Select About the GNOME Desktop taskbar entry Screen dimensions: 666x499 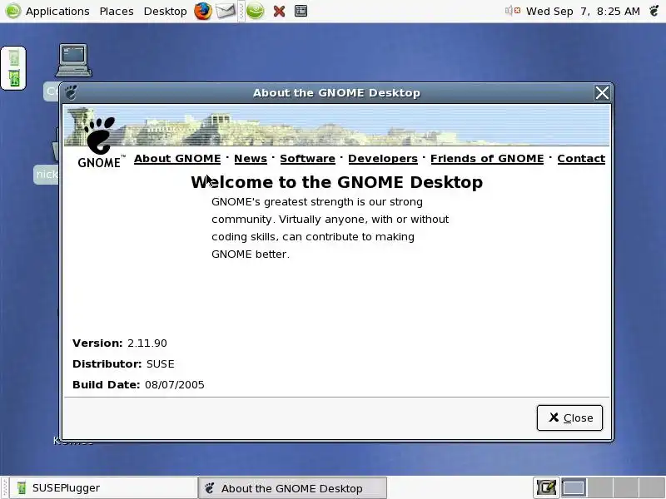pos(293,488)
